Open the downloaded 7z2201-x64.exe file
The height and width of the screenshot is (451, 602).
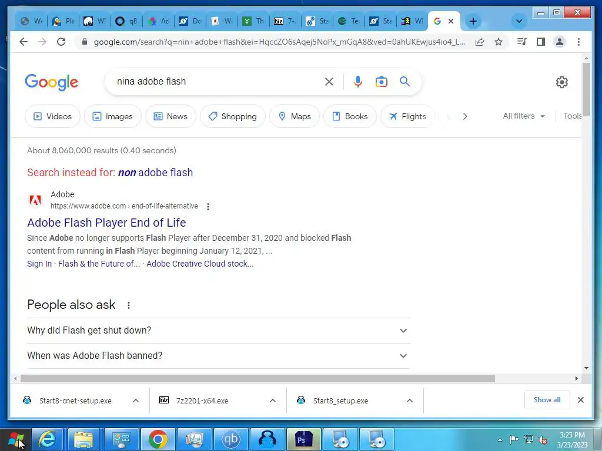pos(202,400)
